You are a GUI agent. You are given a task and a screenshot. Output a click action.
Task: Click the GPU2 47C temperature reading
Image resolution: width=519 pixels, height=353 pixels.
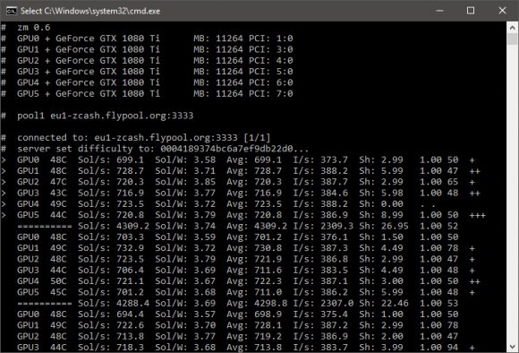pos(58,182)
